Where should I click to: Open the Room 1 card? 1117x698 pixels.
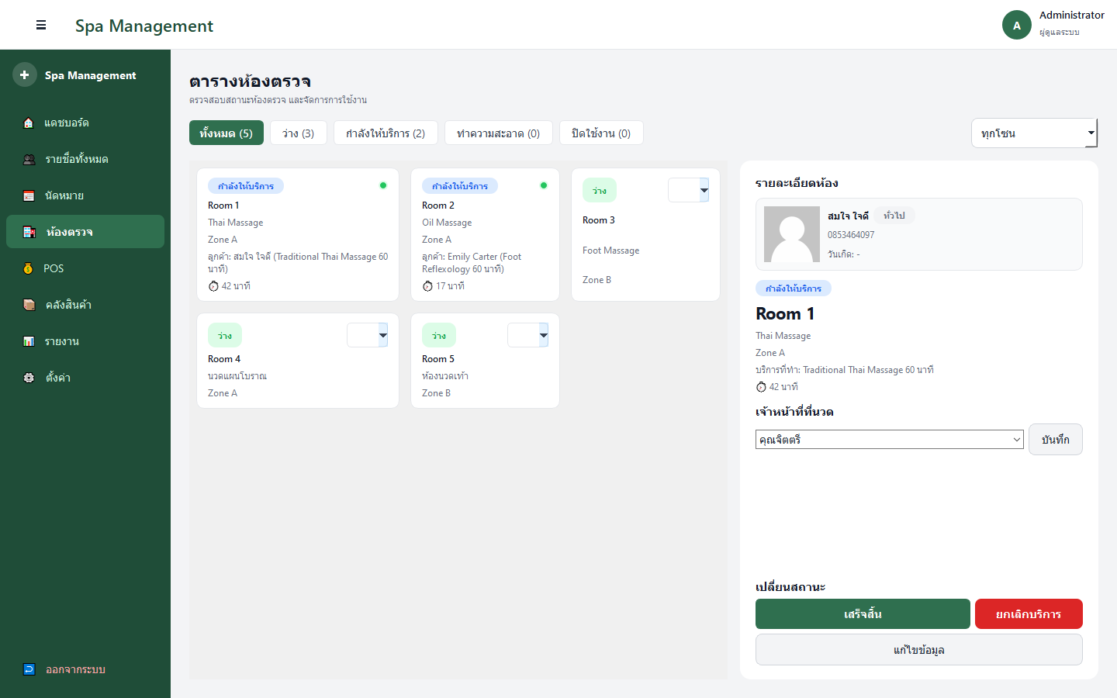tap(298, 234)
